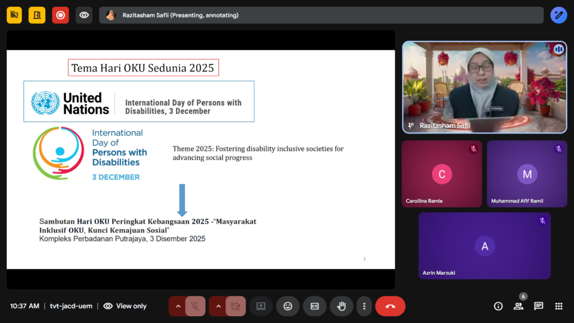Raise your hand
This screenshot has height=323, width=574.
[341, 306]
